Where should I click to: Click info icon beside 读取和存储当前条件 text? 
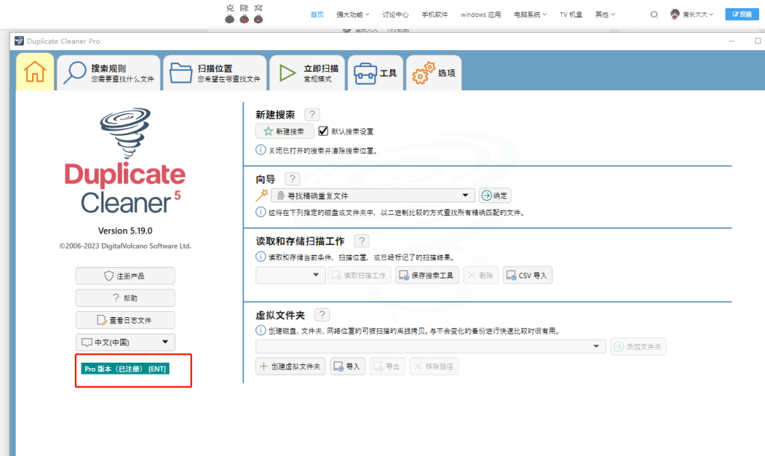click(261, 257)
